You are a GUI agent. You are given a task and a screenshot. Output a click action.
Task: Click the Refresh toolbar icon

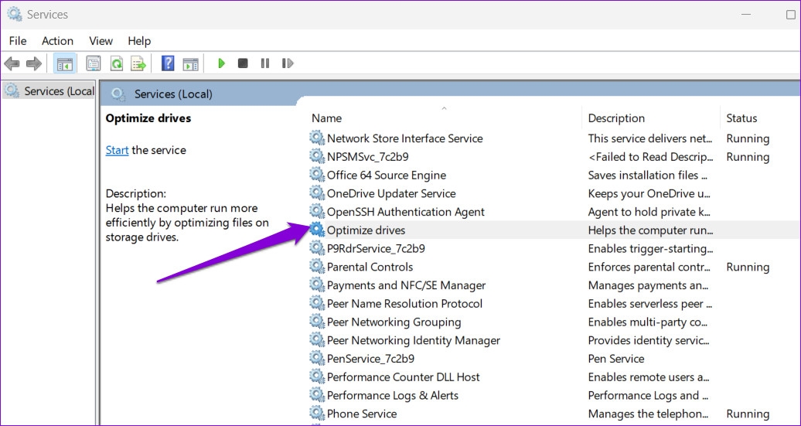[x=116, y=63]
